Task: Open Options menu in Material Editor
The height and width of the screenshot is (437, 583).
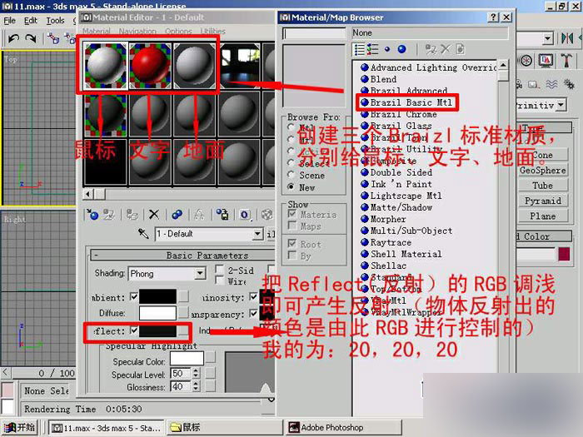Action: click(x=178, y=32)
